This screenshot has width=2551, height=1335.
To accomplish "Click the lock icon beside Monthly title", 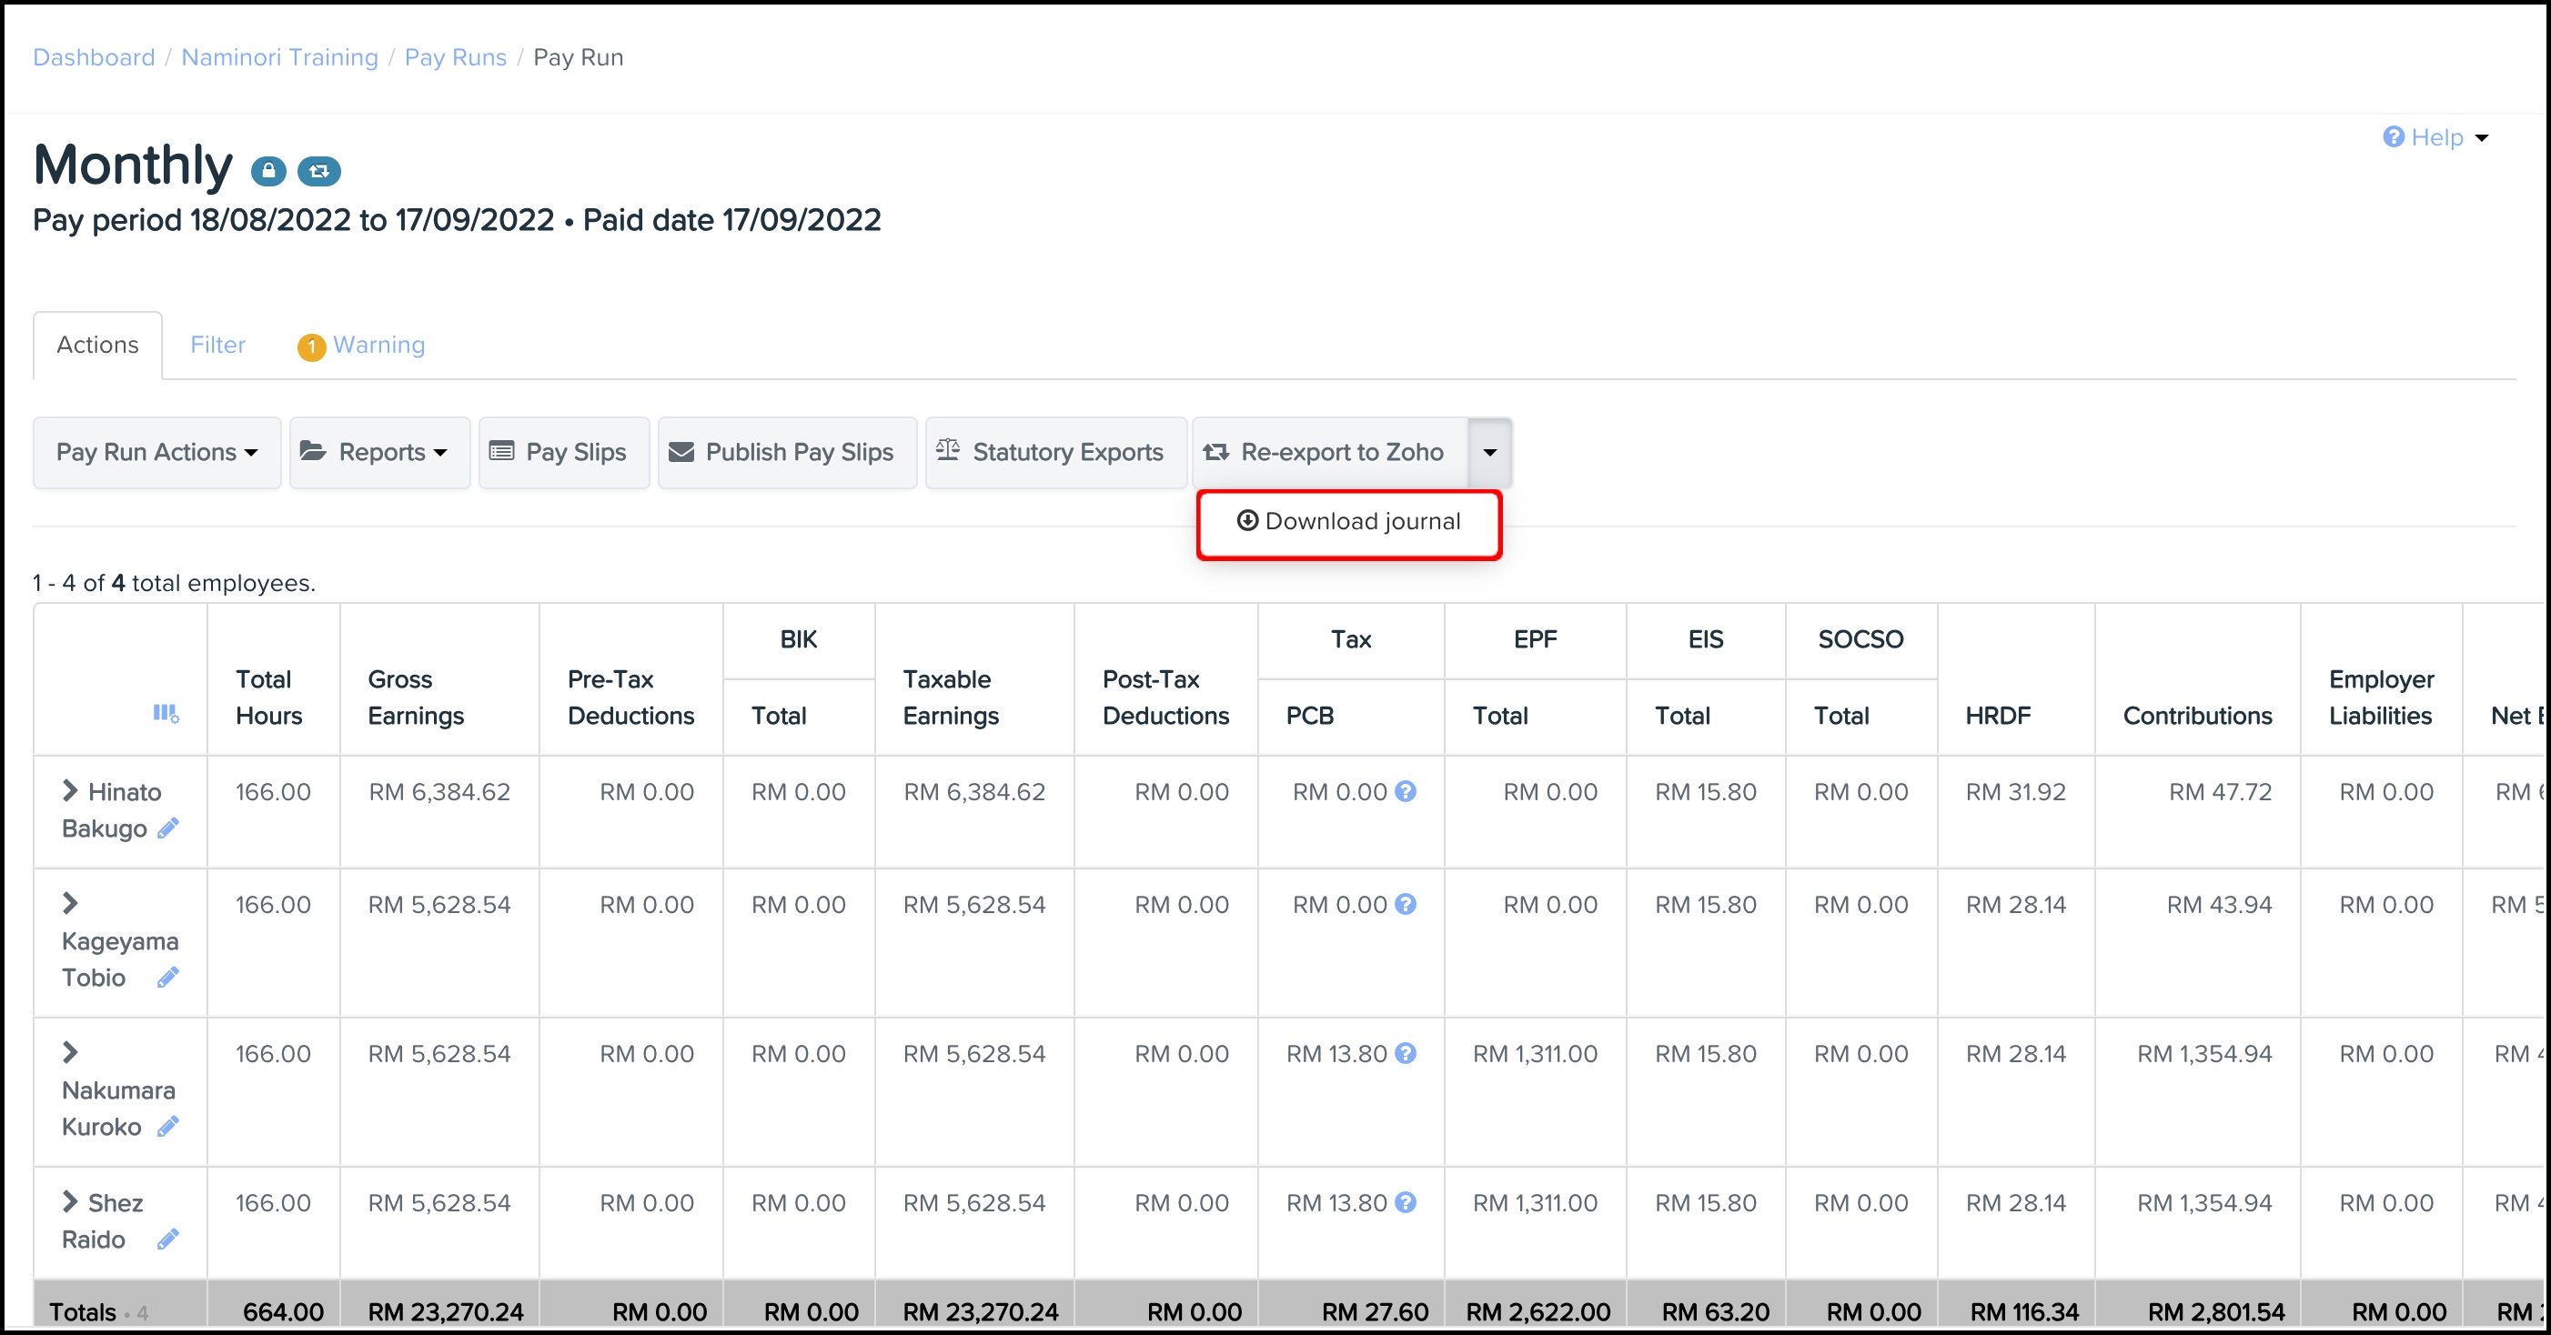I will pos(267,171).
